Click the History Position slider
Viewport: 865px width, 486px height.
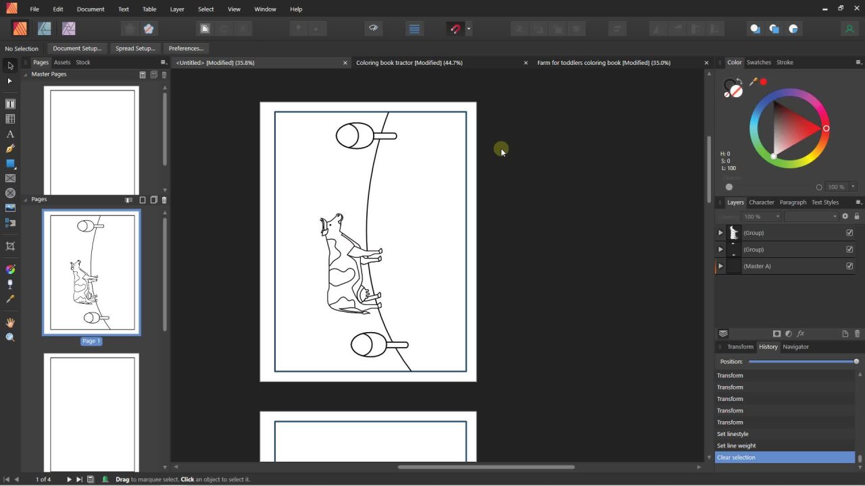[802, 362]
